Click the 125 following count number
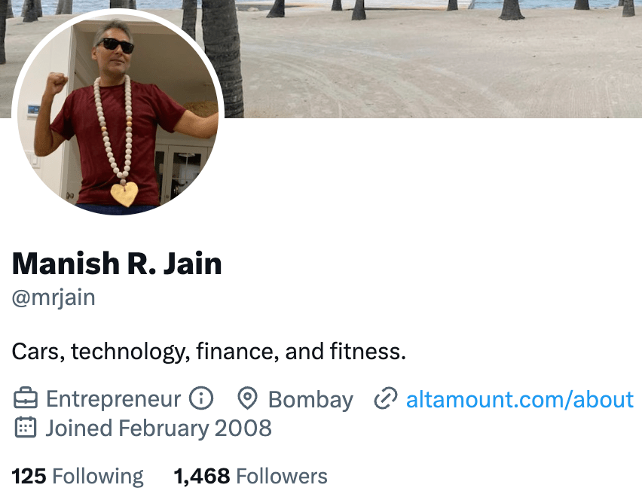 point(29,477)
